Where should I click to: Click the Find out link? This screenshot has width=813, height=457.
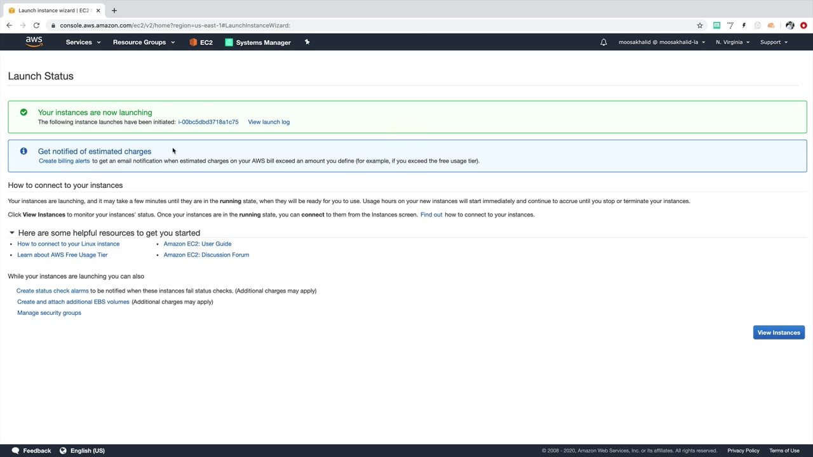coord(431,215)
